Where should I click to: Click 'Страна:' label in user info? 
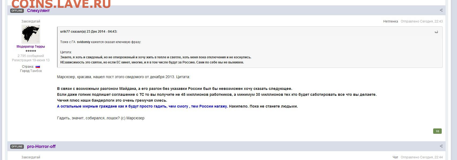point(28,67)
